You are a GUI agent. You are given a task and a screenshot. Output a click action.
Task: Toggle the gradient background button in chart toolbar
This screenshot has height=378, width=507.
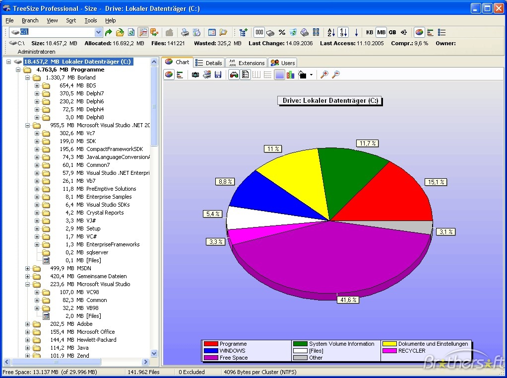[279, 75]
